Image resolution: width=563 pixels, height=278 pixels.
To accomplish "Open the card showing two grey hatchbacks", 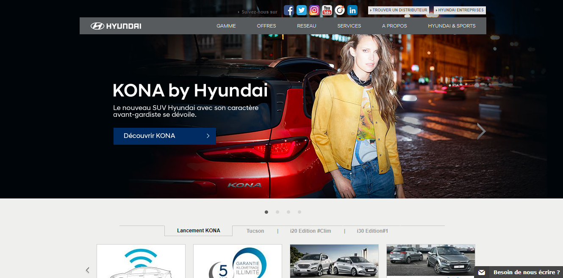I will (431, 261).
